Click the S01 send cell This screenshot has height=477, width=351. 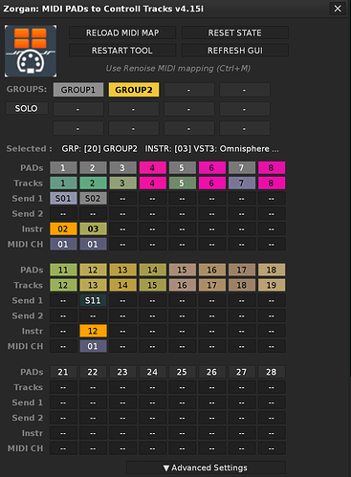click(63, 199)
